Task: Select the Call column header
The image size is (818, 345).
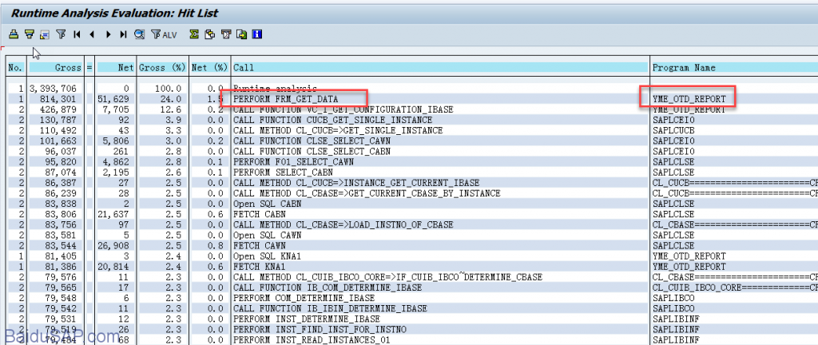Action: click(x=243, y=68)
